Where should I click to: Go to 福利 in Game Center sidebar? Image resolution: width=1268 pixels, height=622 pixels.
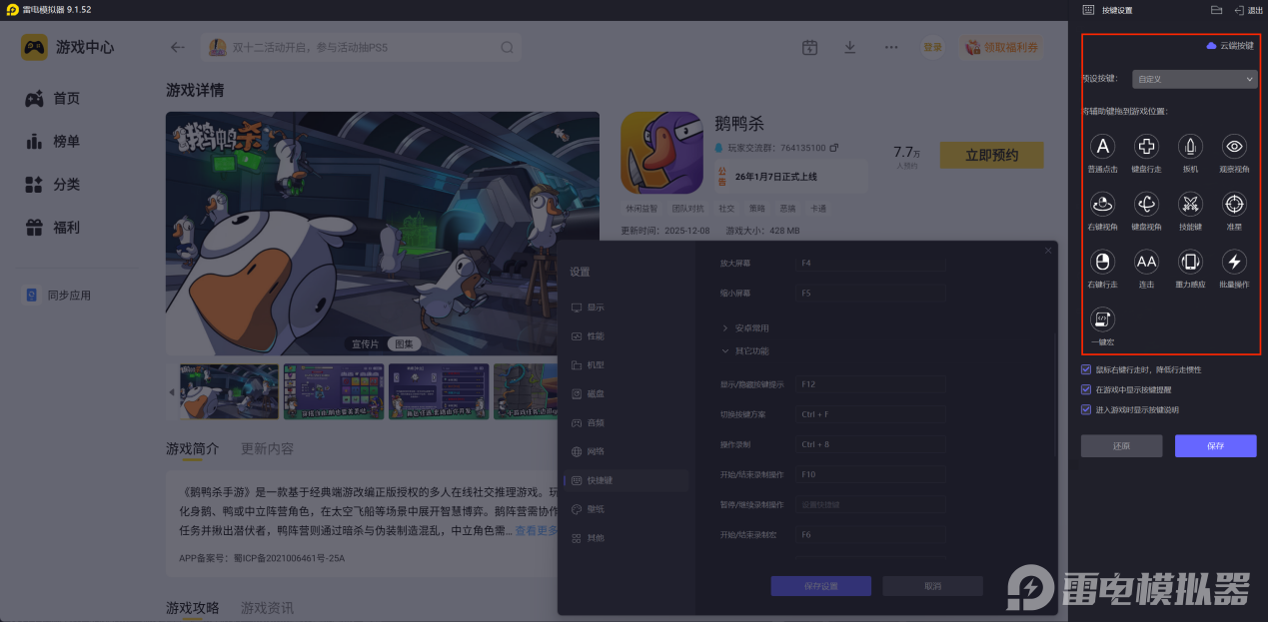(54, 228)
